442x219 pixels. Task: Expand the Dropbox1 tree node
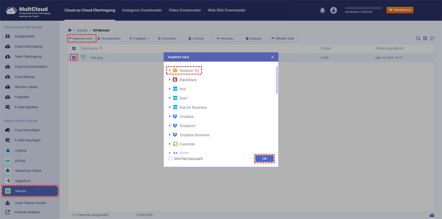[x=170, y=126]
